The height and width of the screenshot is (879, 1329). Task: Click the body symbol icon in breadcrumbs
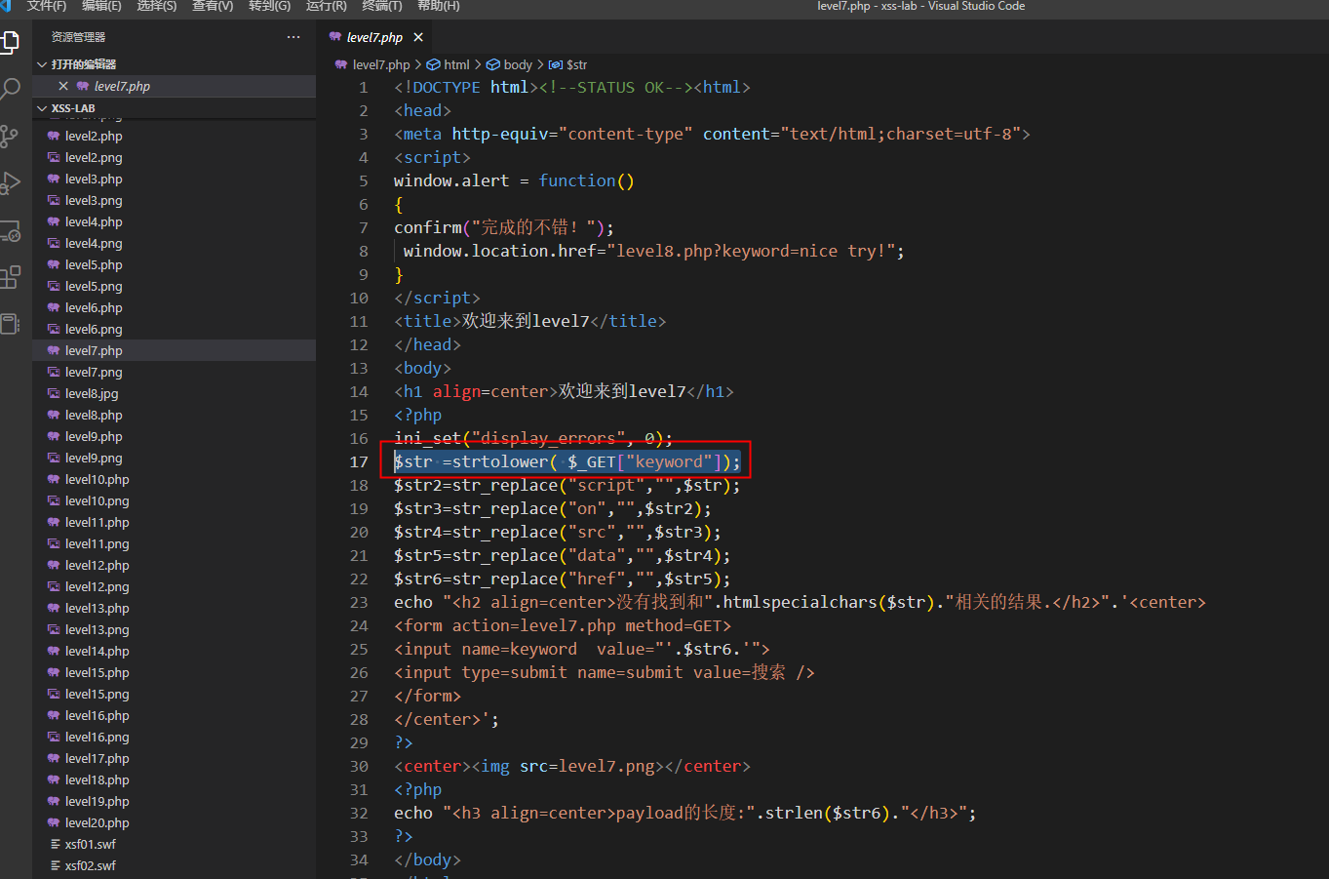(x=493, y=64)
